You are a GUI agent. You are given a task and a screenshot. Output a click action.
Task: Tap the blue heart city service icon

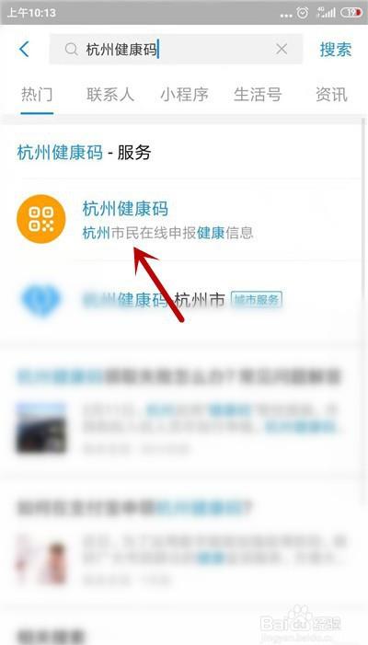coord(40,299)
